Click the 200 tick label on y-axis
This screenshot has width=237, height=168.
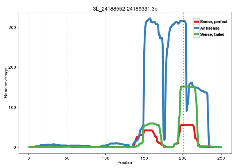point(12,67)
